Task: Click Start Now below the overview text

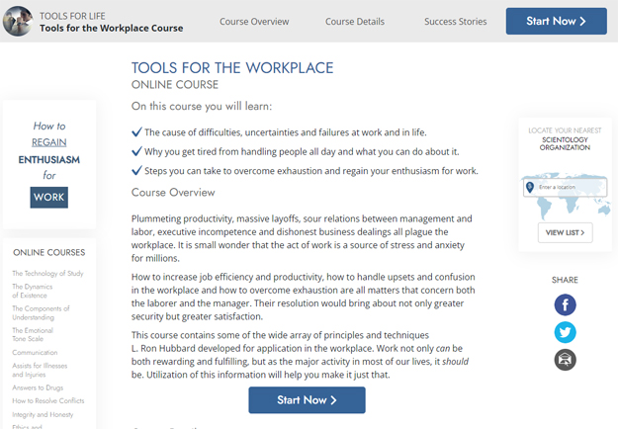Action: [x=307, y=399]
